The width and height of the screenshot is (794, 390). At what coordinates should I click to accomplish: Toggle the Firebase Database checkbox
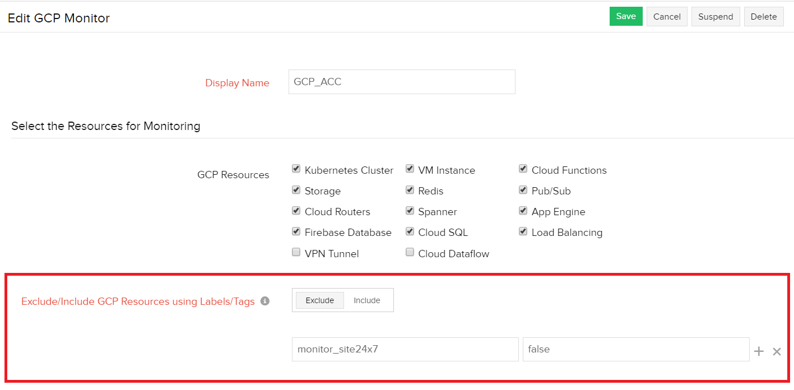coord(296,231)
